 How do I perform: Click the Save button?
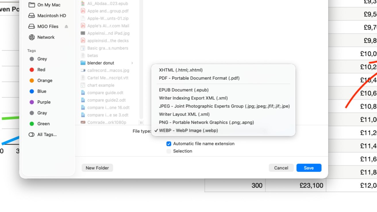coord(309,168)
